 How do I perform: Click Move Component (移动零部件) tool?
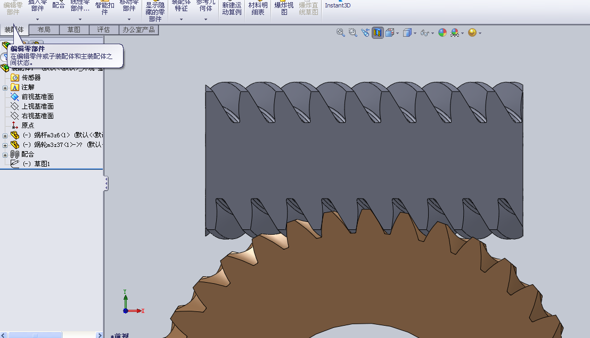click(x=129, y=6)
